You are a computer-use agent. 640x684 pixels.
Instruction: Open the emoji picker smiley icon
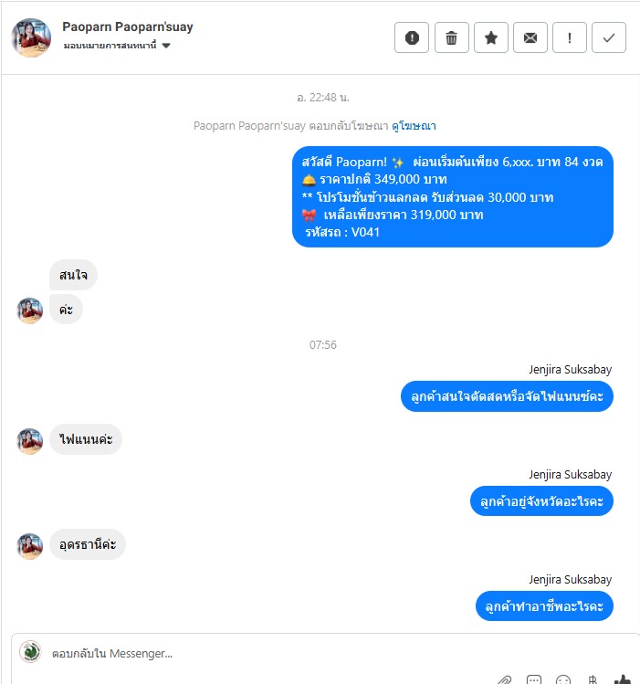point(562,679)
